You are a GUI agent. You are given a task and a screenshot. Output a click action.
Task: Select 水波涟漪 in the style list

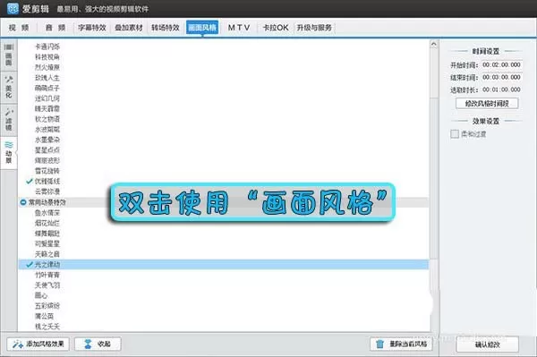(x=47, y=130)
